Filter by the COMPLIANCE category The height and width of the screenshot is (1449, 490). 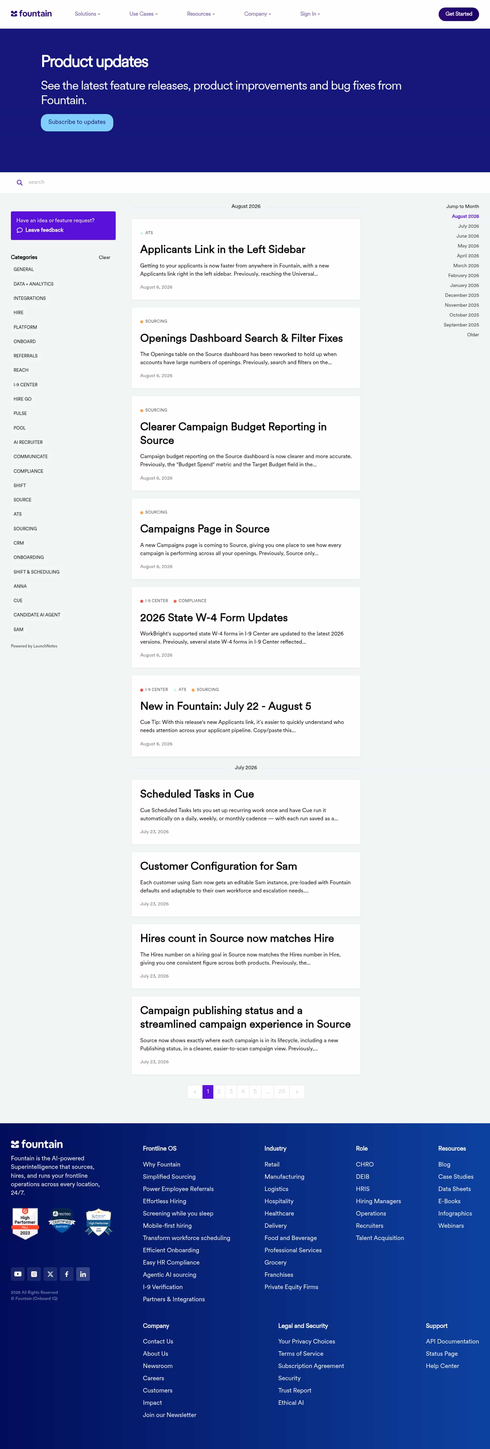[28, 471]
